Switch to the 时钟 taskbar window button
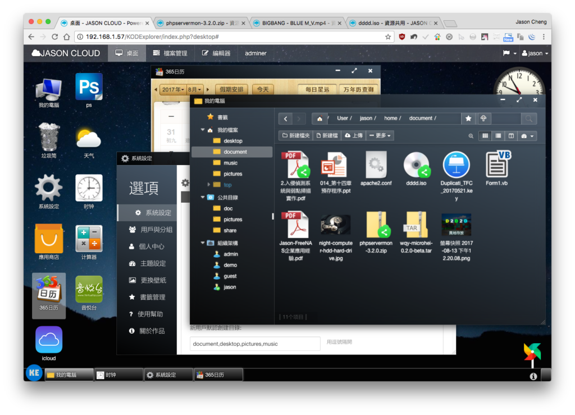The height and width of the screenshot is (415, 575). tap(118, 375)
